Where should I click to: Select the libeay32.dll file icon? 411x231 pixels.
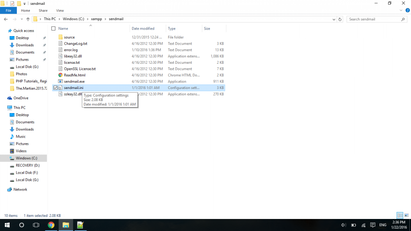tap(61, 56)
